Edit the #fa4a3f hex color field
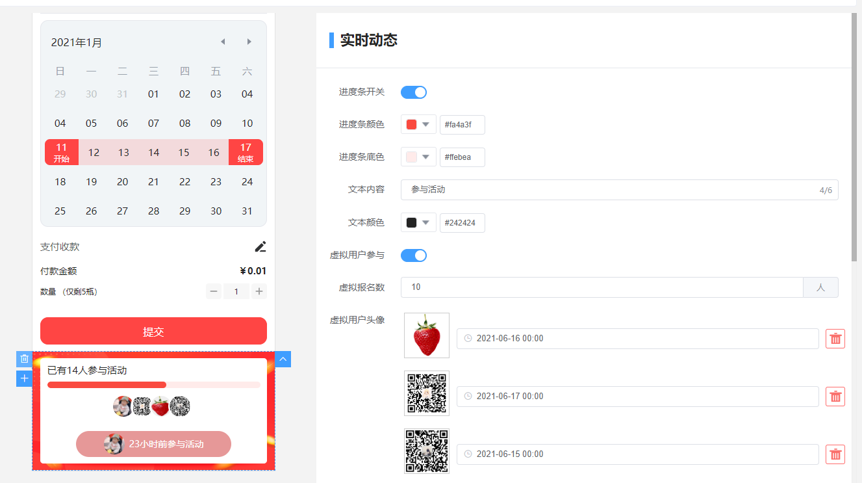This screenshot has width=862, height=483. coord(463,125)
